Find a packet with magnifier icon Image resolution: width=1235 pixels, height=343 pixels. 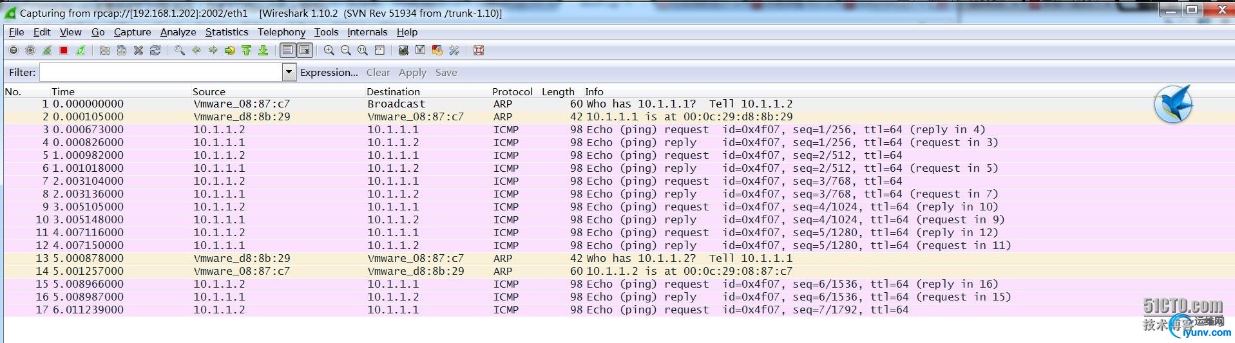(x=179, y=50)
